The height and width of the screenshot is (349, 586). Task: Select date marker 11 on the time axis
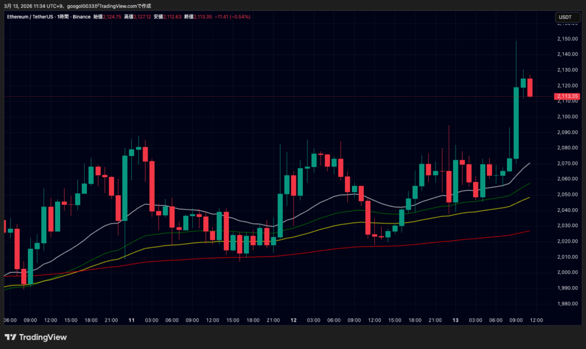point(132,320)
